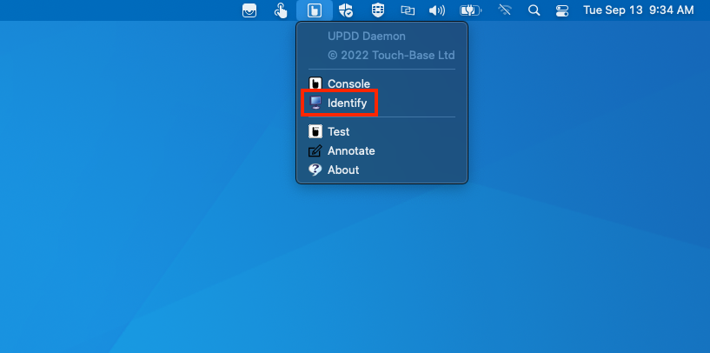
Task: Click the Console hand icon in menu
Action: [315, 83]
